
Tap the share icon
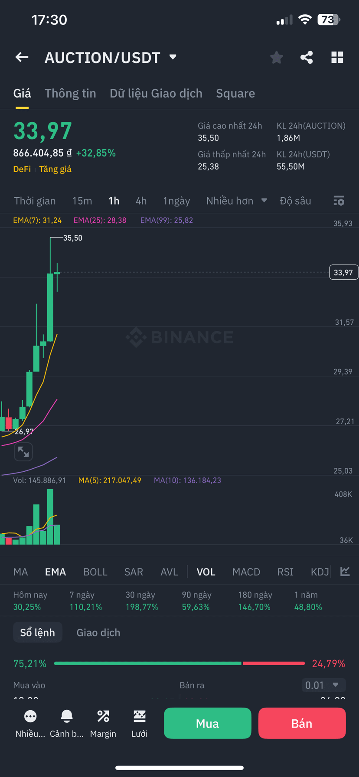click(307, 57)
